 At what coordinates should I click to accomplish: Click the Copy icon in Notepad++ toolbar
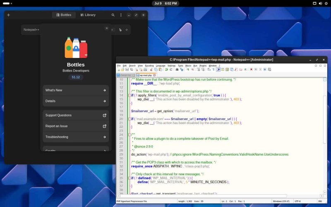(x=156, y=69)
